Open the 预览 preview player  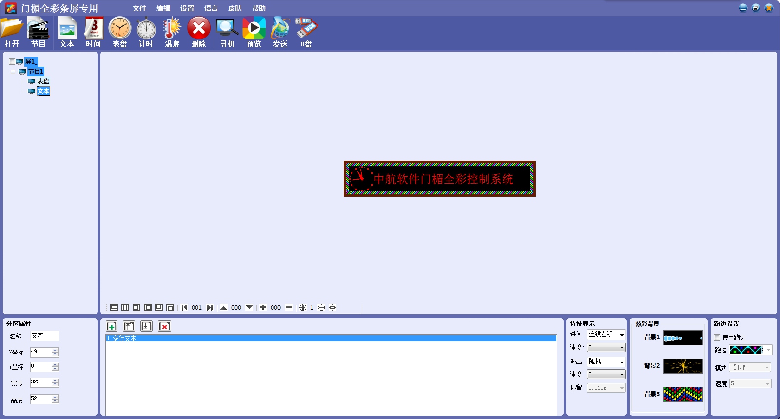tap(253, 32)
